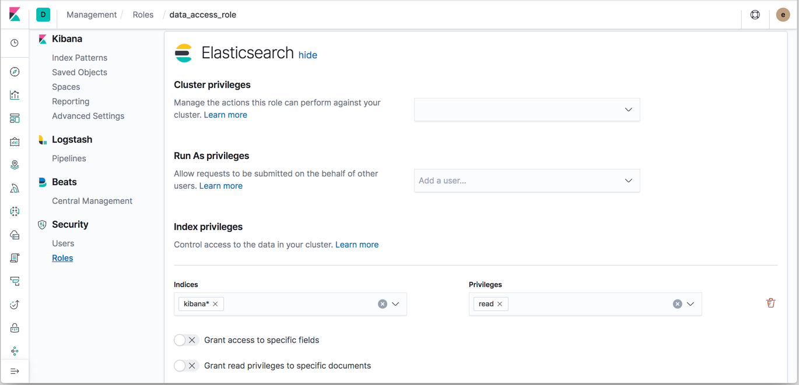
Task: Open Index Patterns in Kibana menu
Action: pos(79,58)
